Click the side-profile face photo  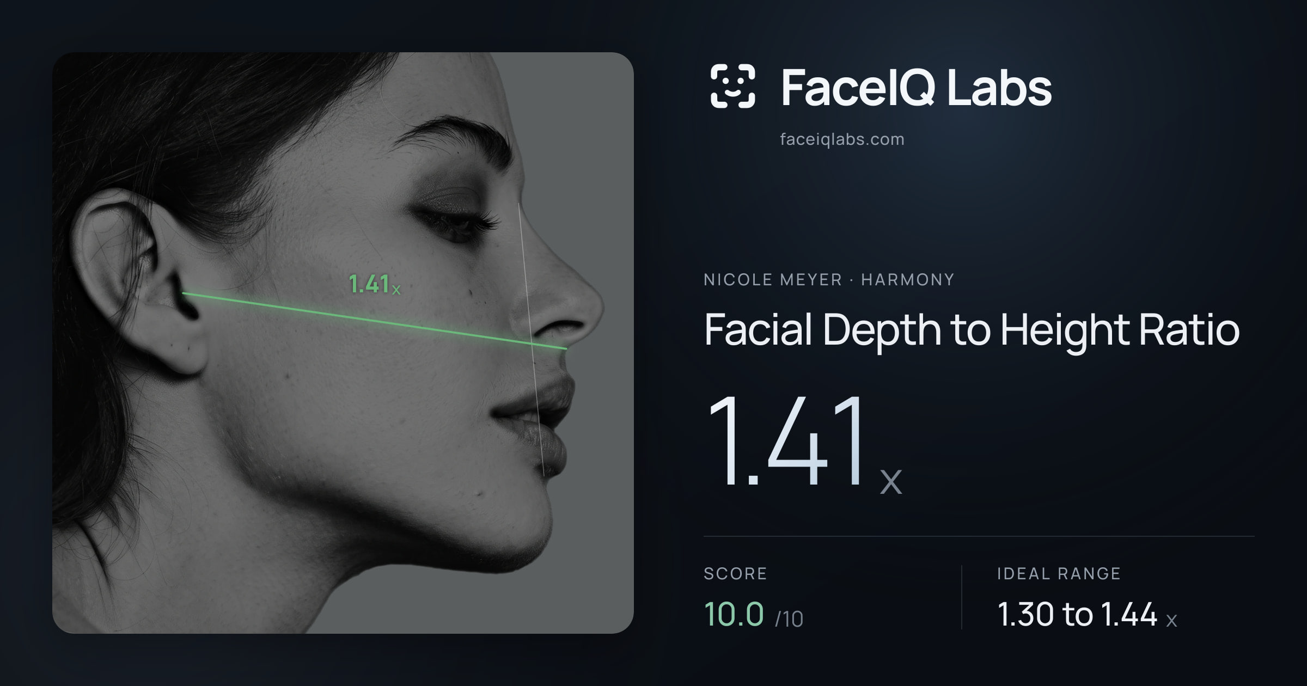343,343
